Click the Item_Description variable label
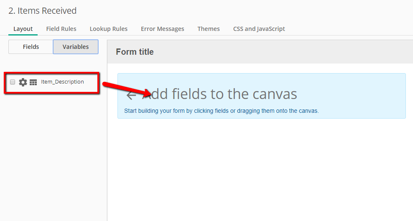 62,82
